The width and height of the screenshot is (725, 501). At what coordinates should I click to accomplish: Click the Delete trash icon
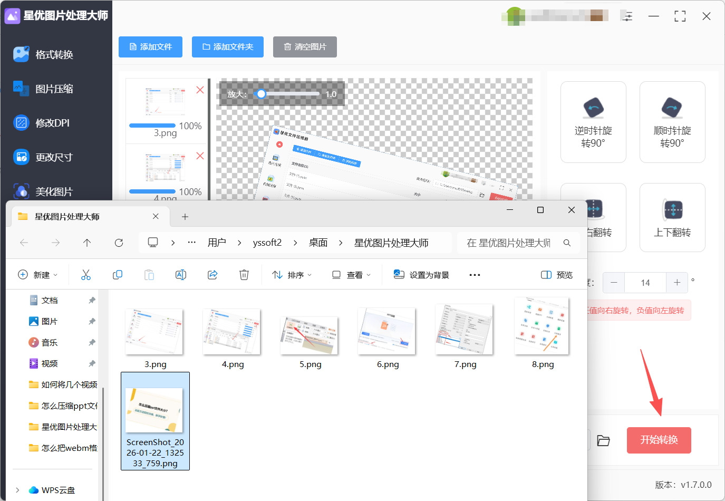(244, 275)
